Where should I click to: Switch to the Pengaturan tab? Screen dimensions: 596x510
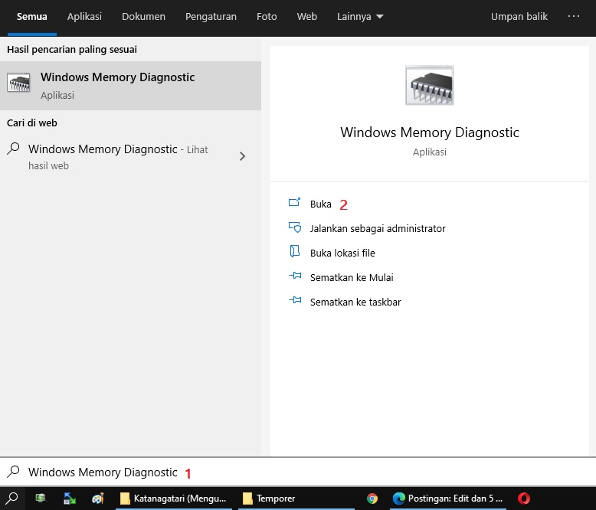pos(211,17)
